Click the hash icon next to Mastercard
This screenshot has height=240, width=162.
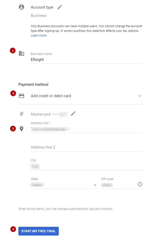pyautogui.click(x=22, y=114)
